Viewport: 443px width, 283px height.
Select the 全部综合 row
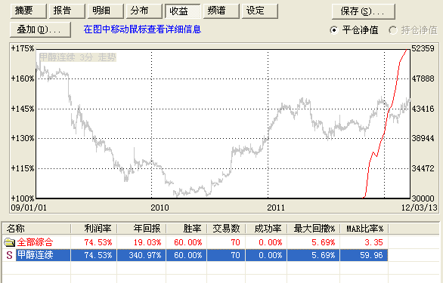click(196, 242)
